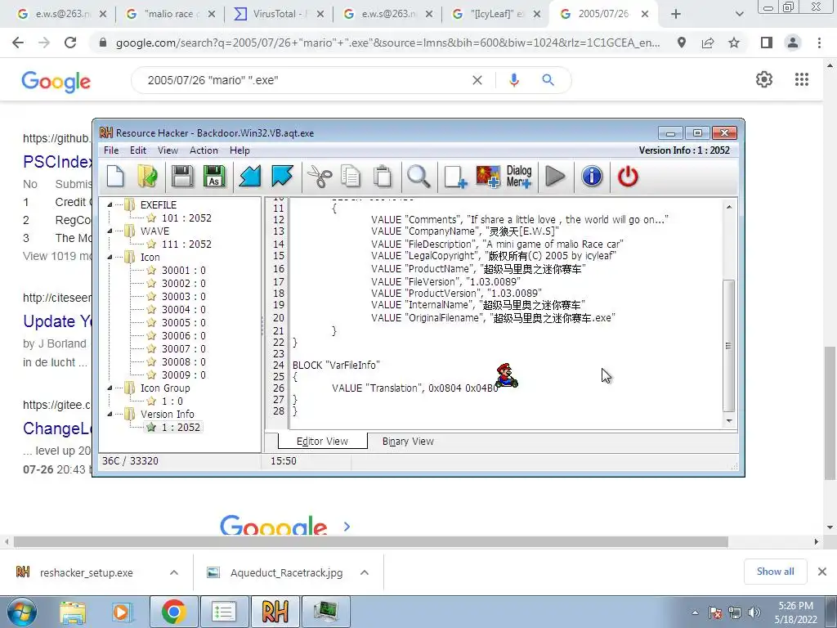837x628 pixels.
Task: Select icon resource 30001 : 0
Action: 184,270
